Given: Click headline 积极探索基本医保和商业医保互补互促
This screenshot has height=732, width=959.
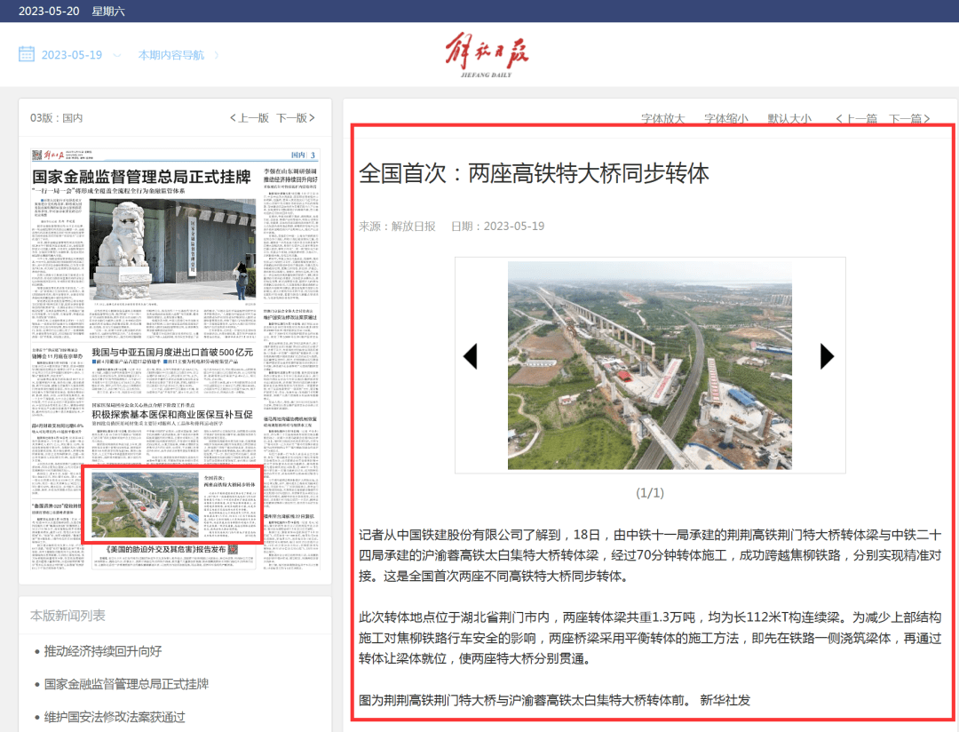Looking at the screenshot, I should point(172,414).
